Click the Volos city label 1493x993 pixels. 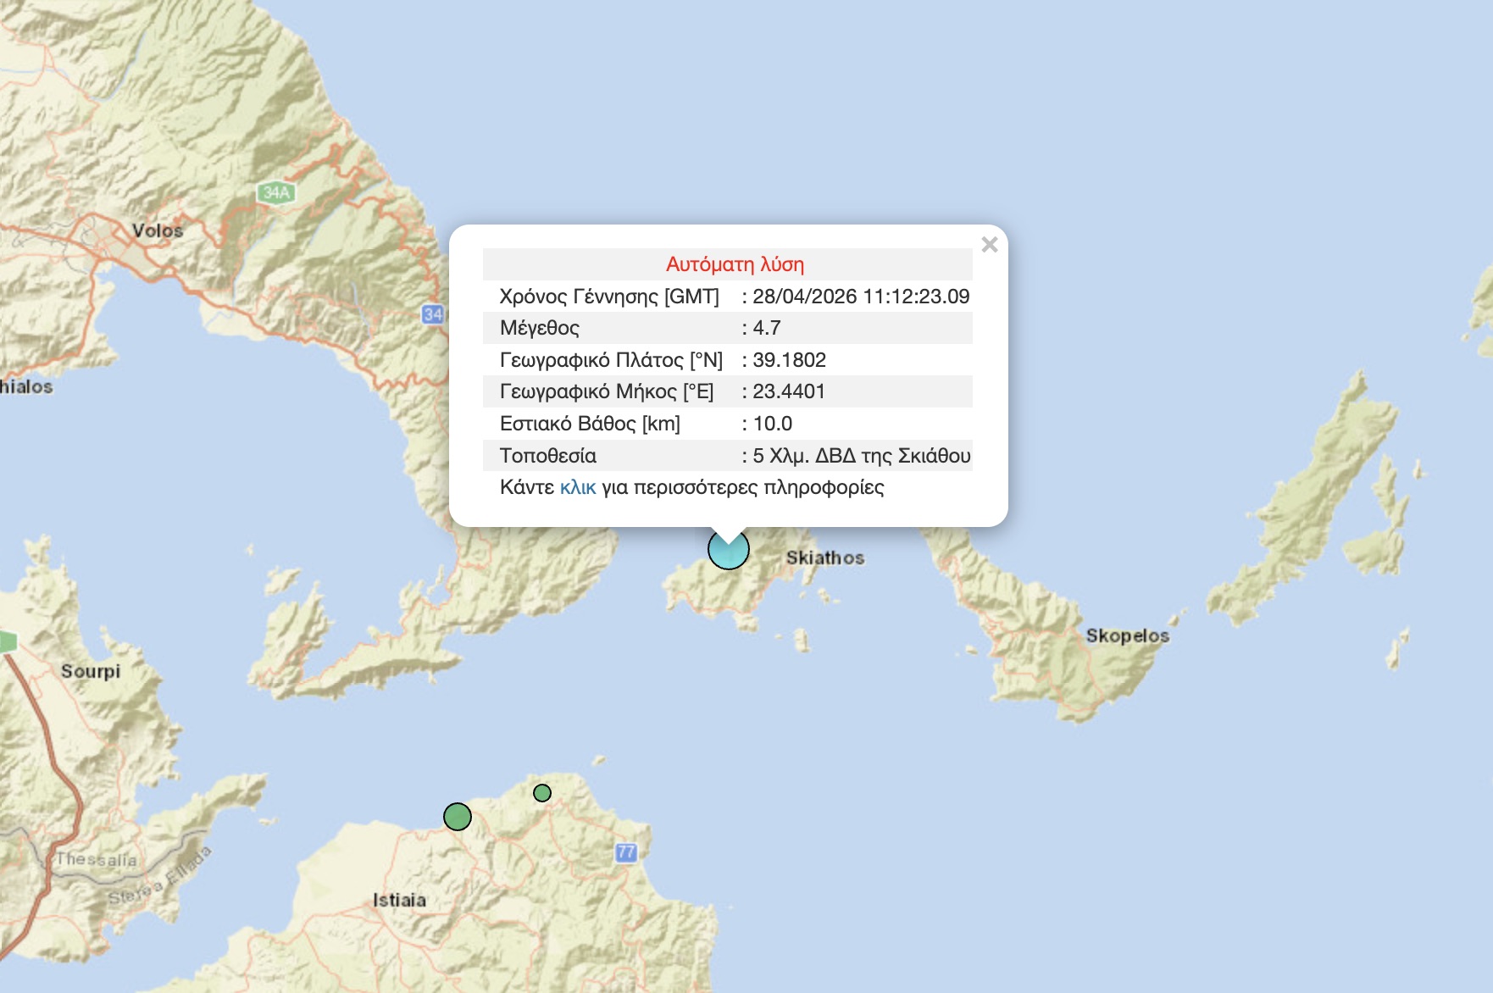coord(158,230)
